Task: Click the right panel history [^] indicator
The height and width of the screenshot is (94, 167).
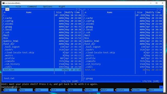Action: (159, 10)
